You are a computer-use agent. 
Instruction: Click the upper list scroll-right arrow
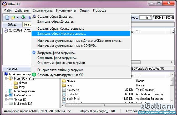click(172, 62)
